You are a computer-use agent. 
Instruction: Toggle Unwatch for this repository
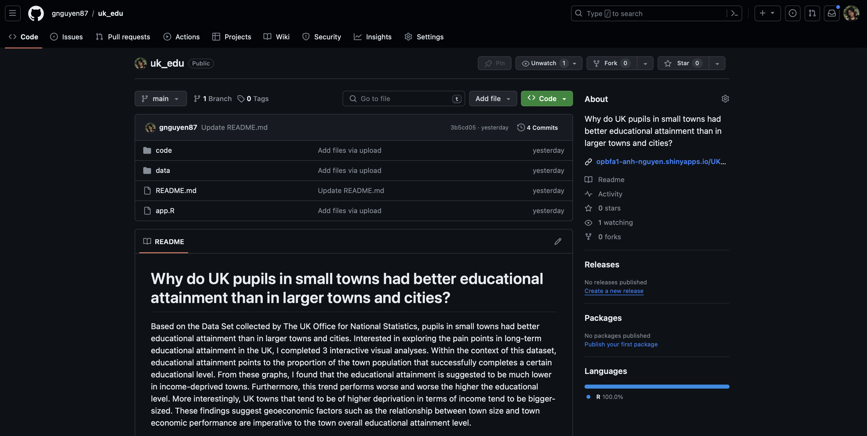pos(543,63)
